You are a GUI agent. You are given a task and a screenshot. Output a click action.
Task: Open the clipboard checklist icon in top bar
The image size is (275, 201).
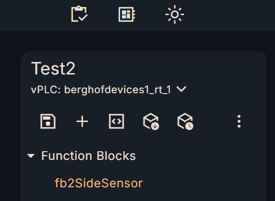(79, 15)
